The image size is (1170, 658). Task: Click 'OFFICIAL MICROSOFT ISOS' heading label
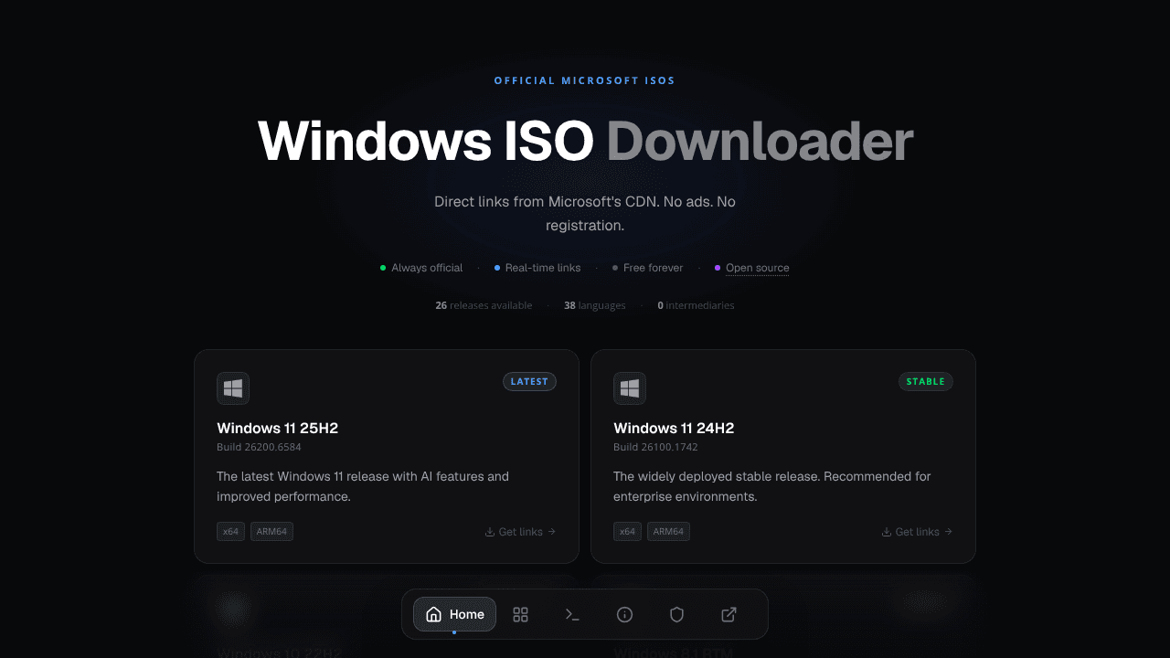point(585,80)
